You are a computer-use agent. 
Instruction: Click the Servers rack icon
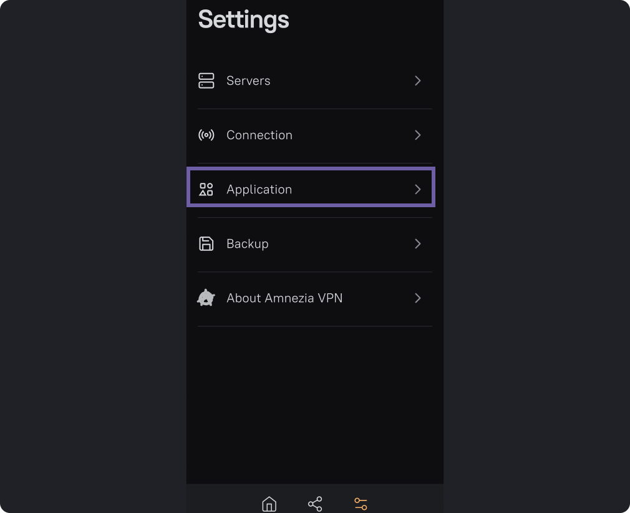click(206, 81)
